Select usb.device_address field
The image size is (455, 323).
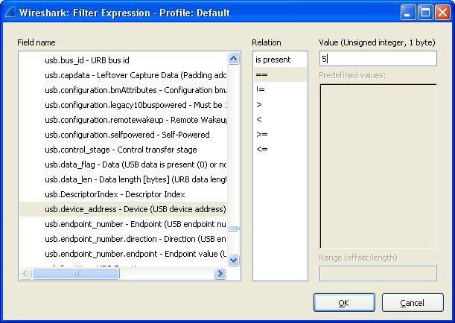[134, 209]
